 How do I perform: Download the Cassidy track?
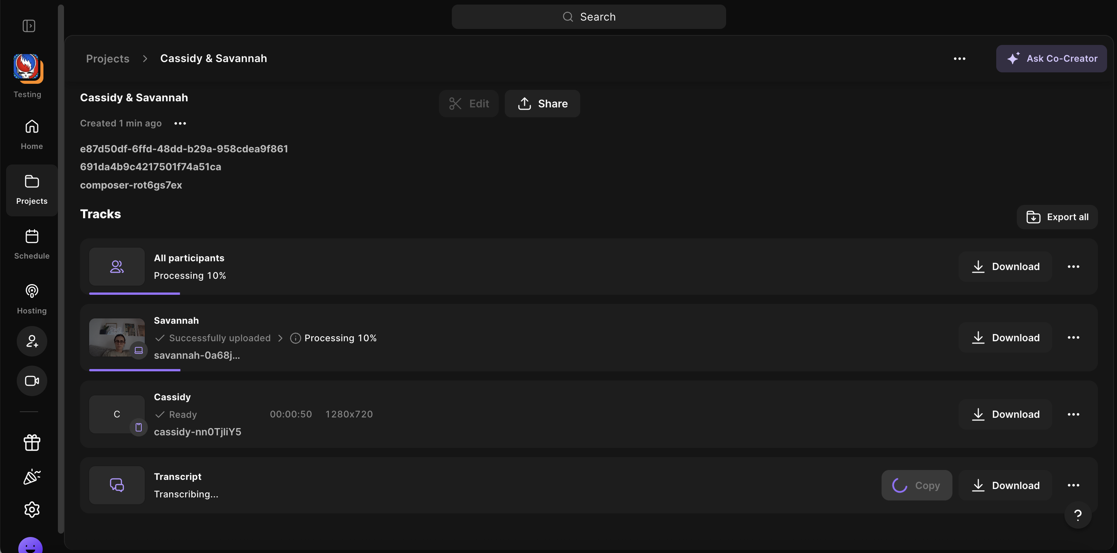[x=1005, y=414]
